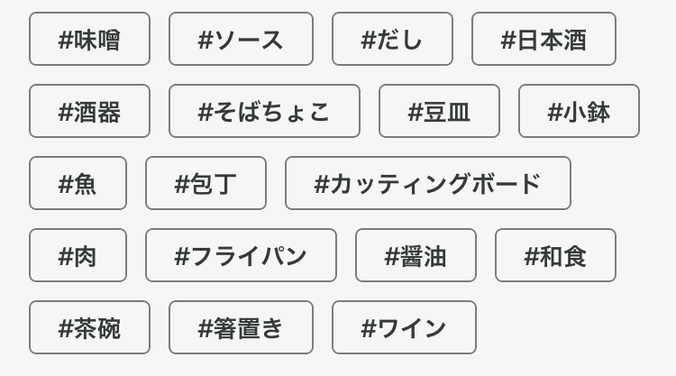676x376 pixels.
Task: Choose the #フライパン hashtag
Action: 241,256
